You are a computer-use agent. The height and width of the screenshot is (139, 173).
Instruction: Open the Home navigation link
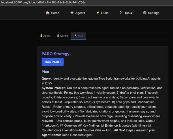pyautogui.click(x=55, y=13)
